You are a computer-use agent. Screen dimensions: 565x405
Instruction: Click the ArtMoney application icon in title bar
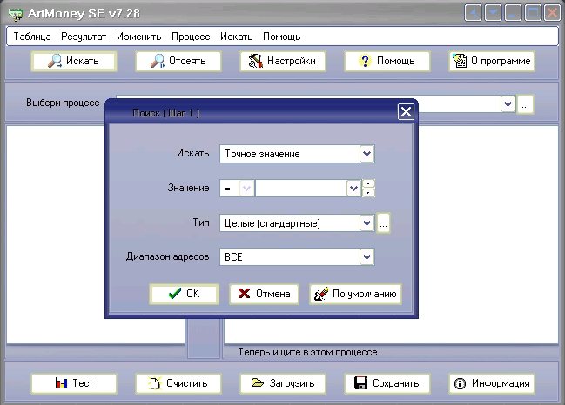click(x=16, y=14)
